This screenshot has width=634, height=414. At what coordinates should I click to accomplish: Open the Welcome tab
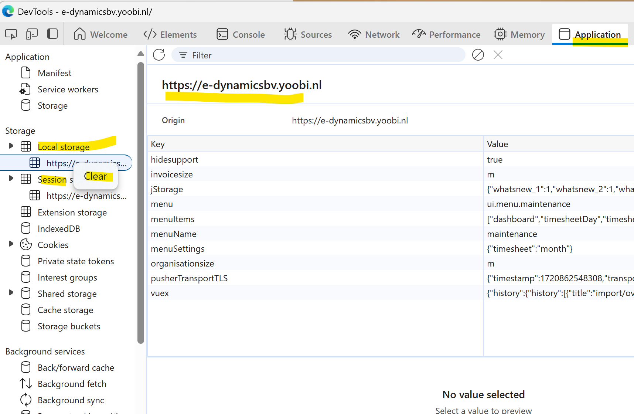coord(100,34)
